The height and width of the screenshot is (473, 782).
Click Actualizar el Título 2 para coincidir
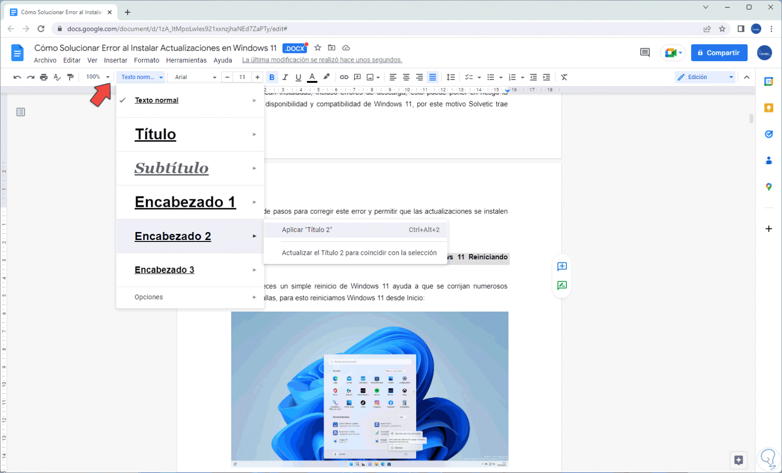point(355,253)
